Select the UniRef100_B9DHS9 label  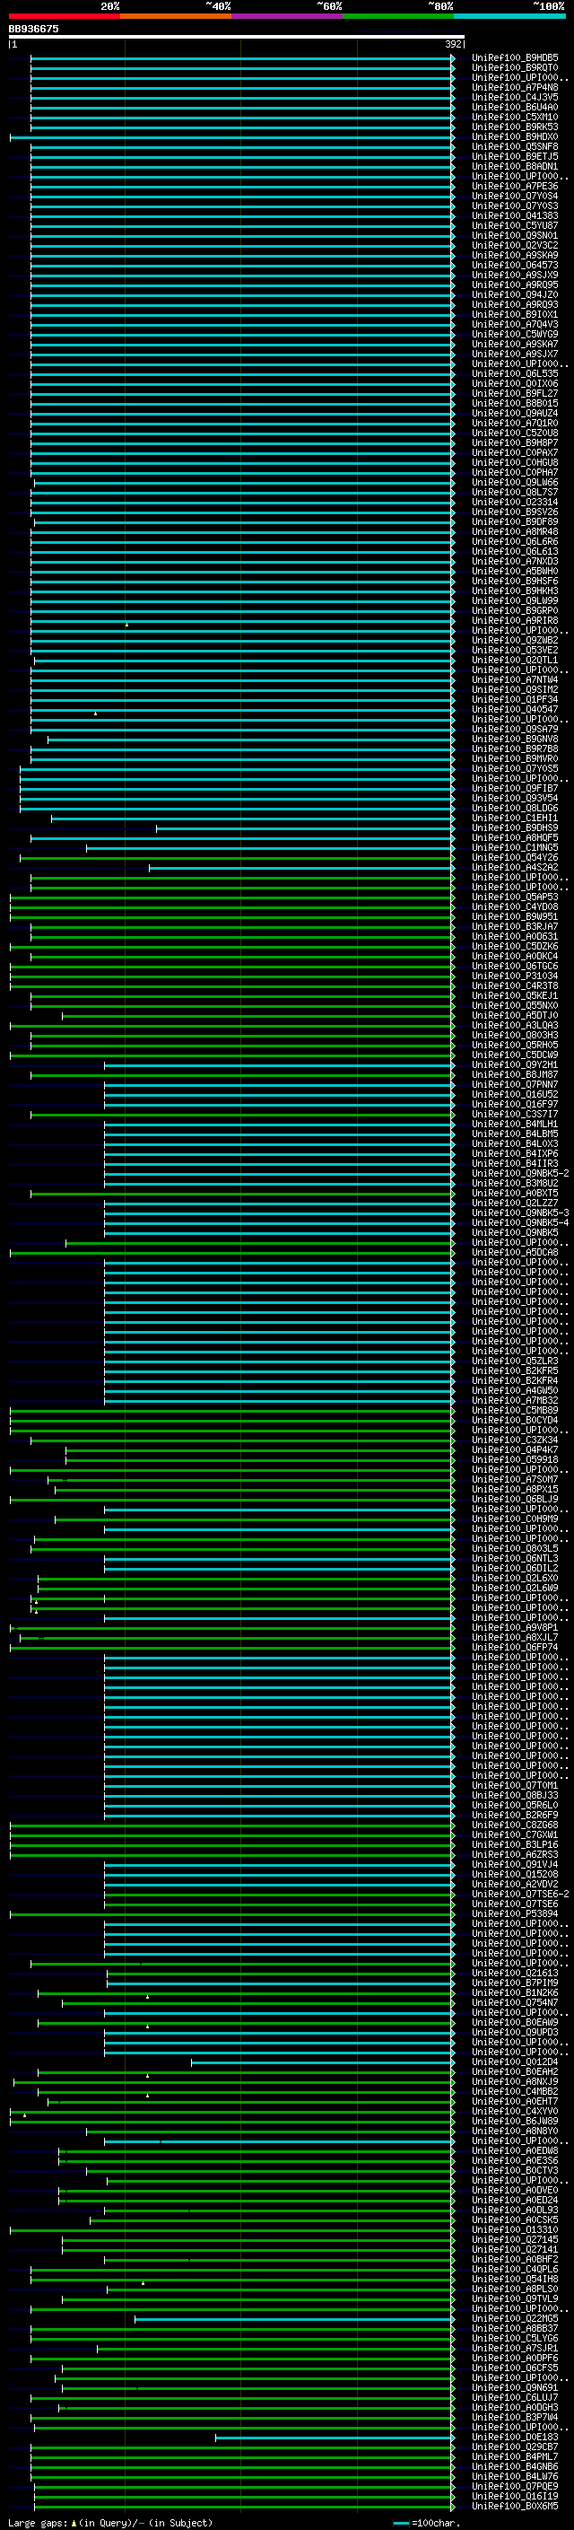pos(515,827)
